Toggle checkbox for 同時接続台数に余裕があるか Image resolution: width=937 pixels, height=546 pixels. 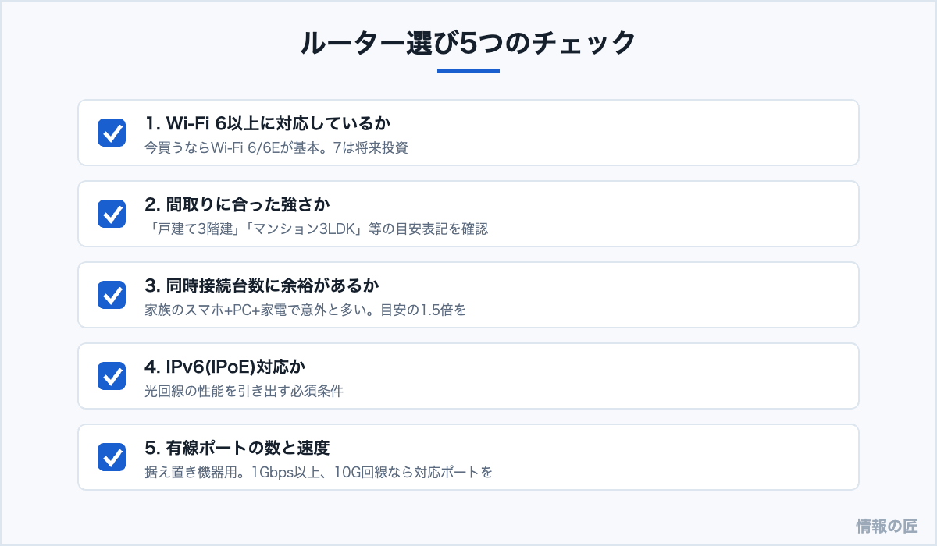click(112, 295)
